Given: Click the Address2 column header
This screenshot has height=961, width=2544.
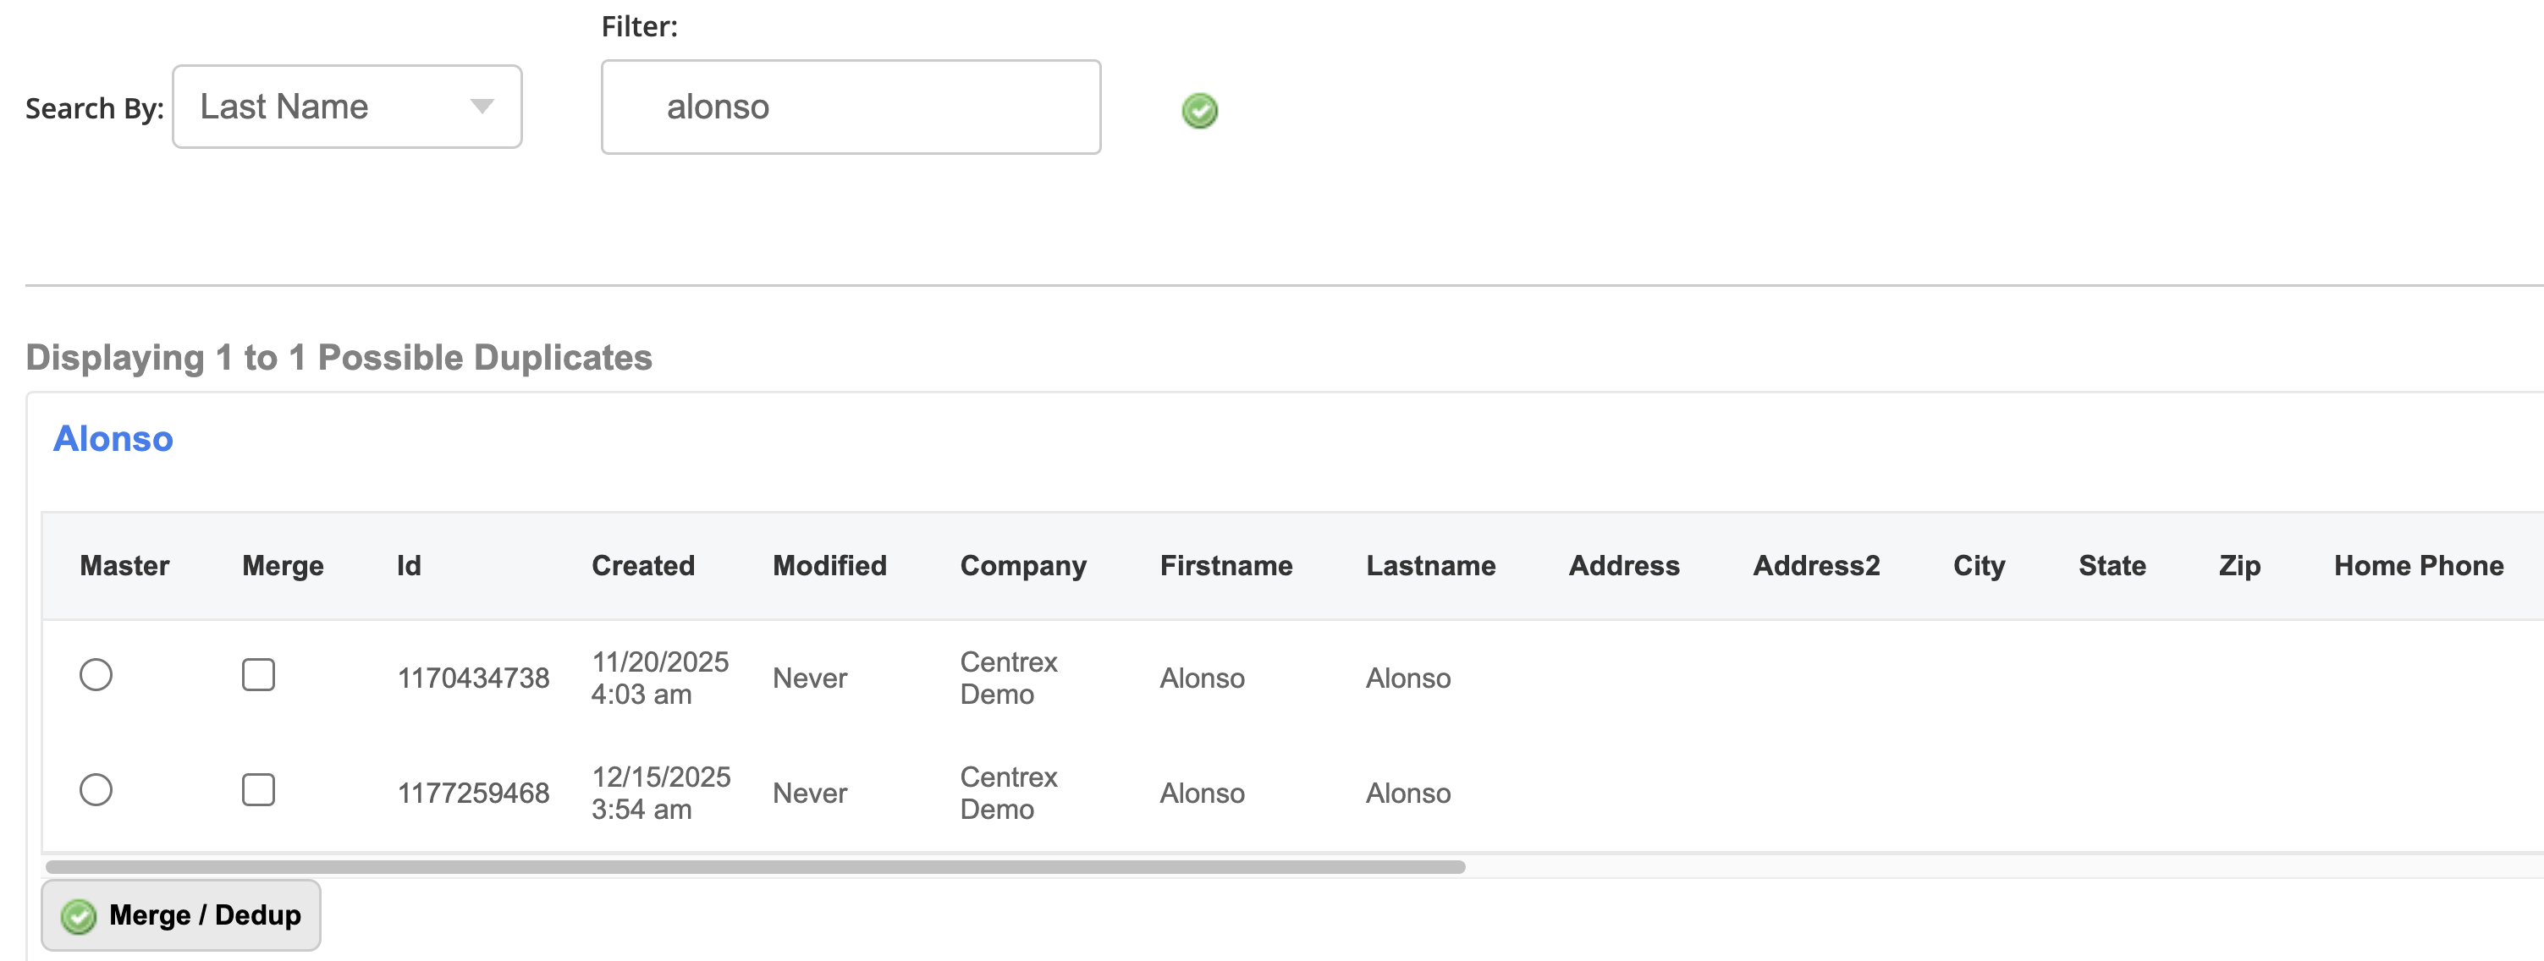Looking at the screenshot, I should tap(1816, 566).
